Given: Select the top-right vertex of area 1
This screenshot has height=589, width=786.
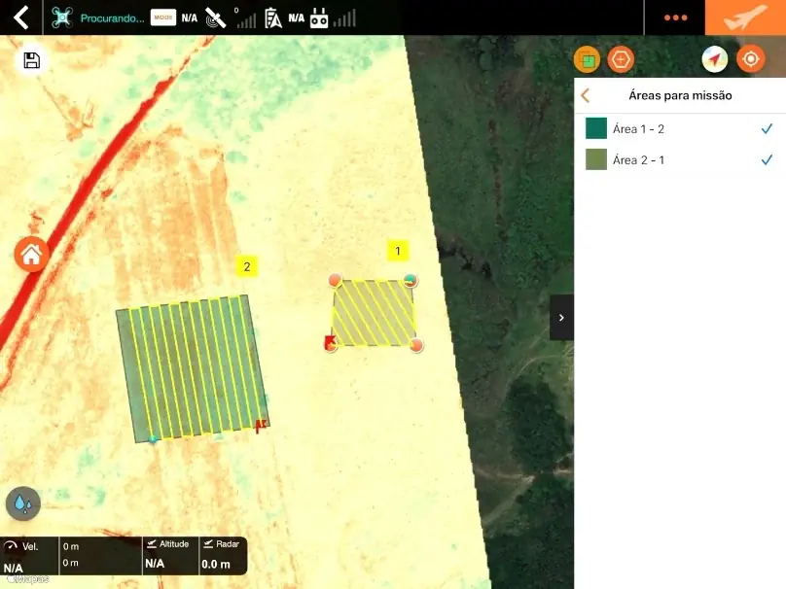Looking at the screenshot, I should tap(411, 280).
